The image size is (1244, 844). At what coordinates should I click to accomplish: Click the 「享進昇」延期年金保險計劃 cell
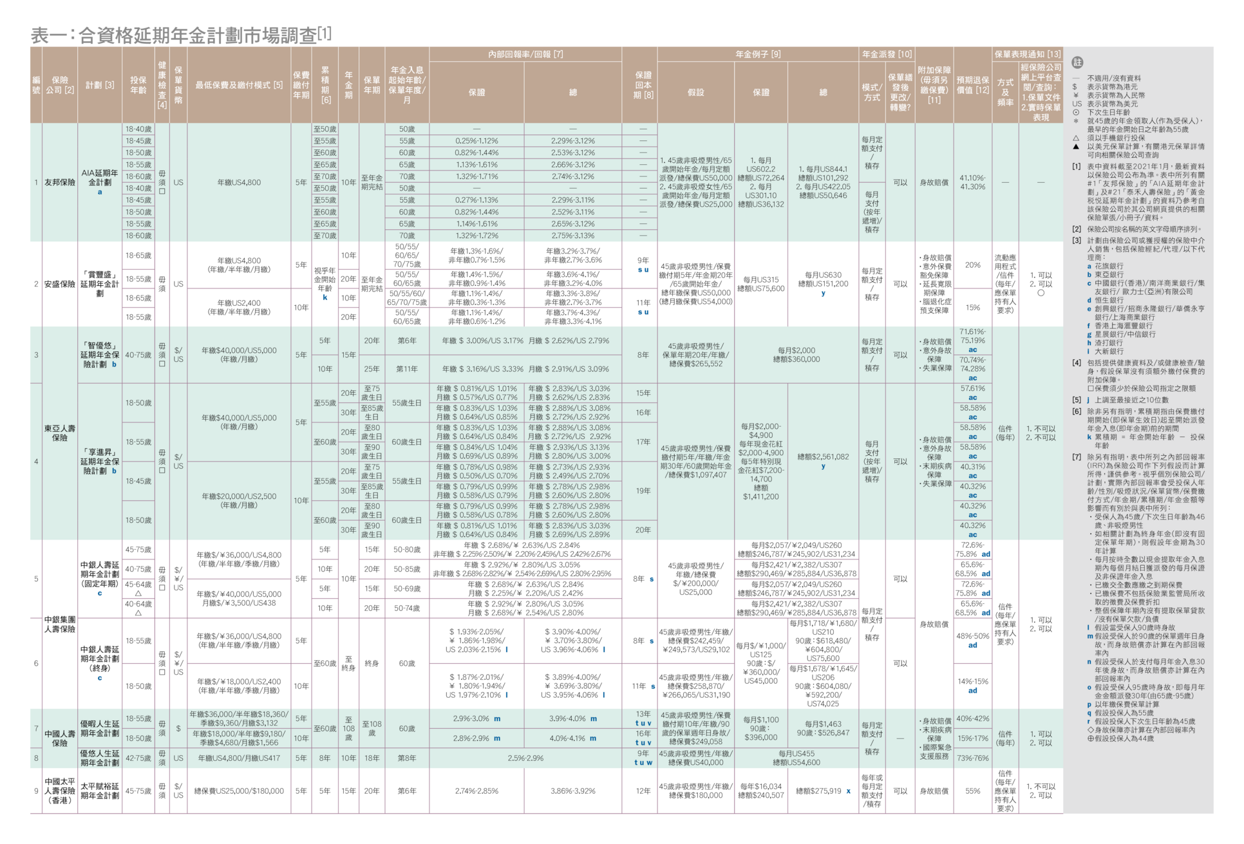tap(100, 462)
